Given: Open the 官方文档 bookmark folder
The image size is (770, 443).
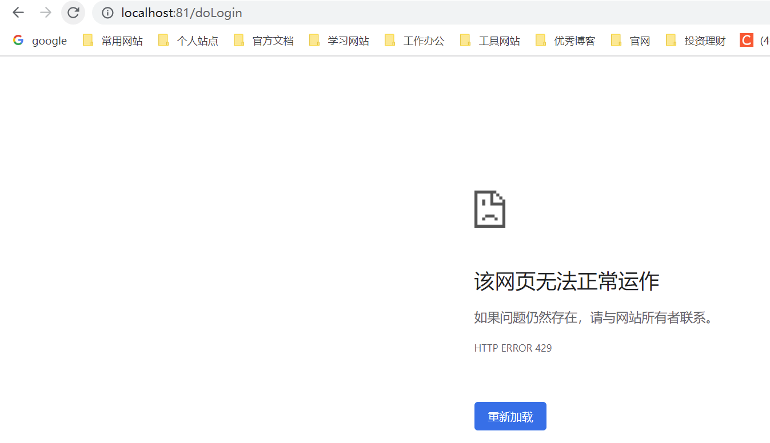Looking at the screenshot, I should 264,41.
